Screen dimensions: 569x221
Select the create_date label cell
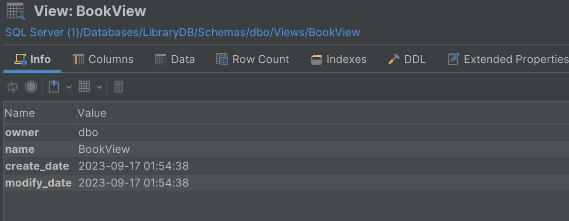click(40, 166)
